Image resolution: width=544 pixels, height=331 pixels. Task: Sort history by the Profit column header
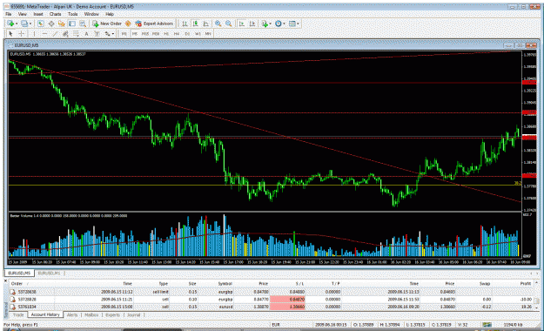pyautogui.click(x=525, y=284)
